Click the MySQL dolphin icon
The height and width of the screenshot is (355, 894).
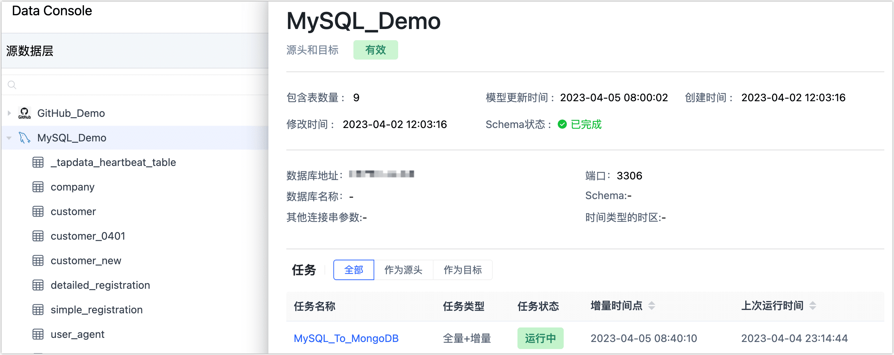(x=25, y=138)
